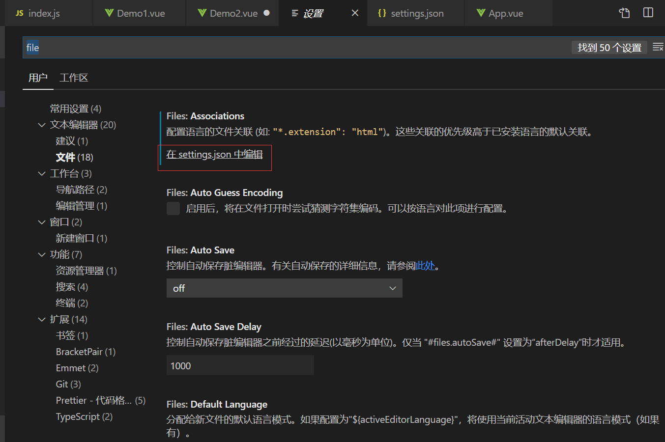This screenshot has height=442, width=665.
Task: Collapse the 扩展 settings section
Action: 42,319
